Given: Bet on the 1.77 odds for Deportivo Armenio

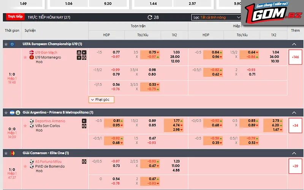Looking at the screenshot, I should [x=176, y=121].
